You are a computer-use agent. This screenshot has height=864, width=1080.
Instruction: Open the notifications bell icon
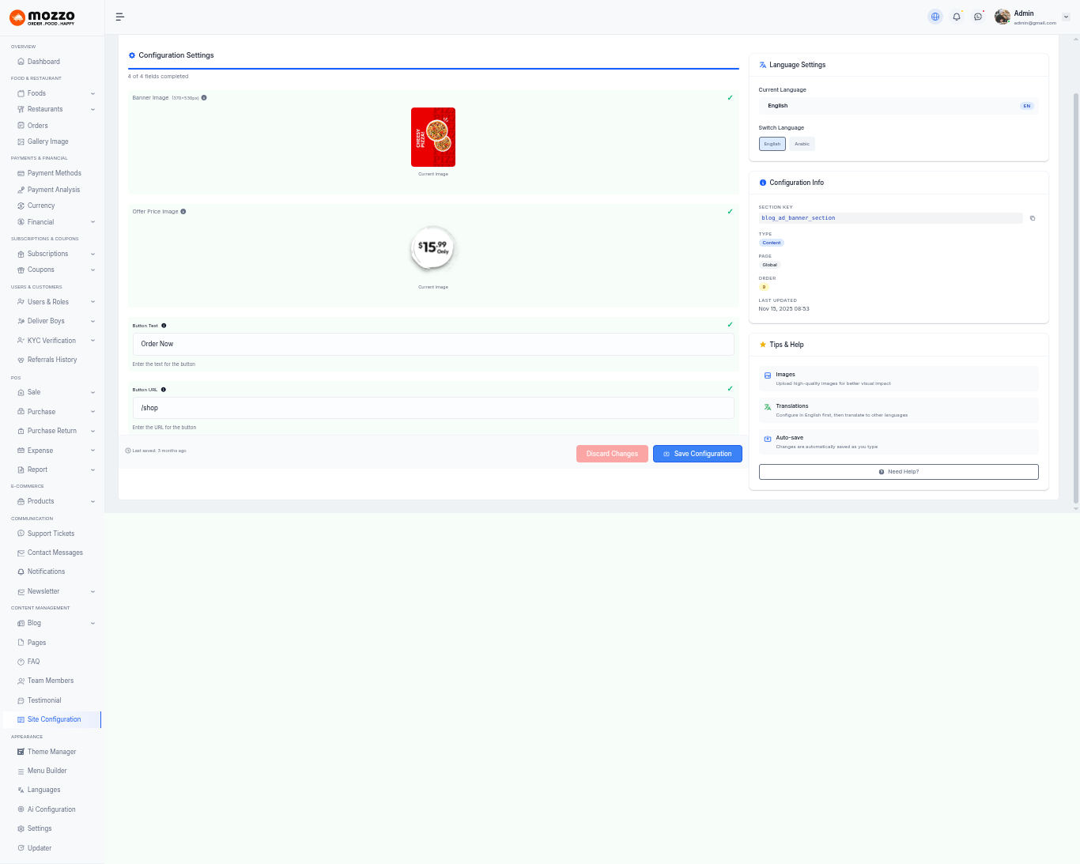tap(957, 17)
